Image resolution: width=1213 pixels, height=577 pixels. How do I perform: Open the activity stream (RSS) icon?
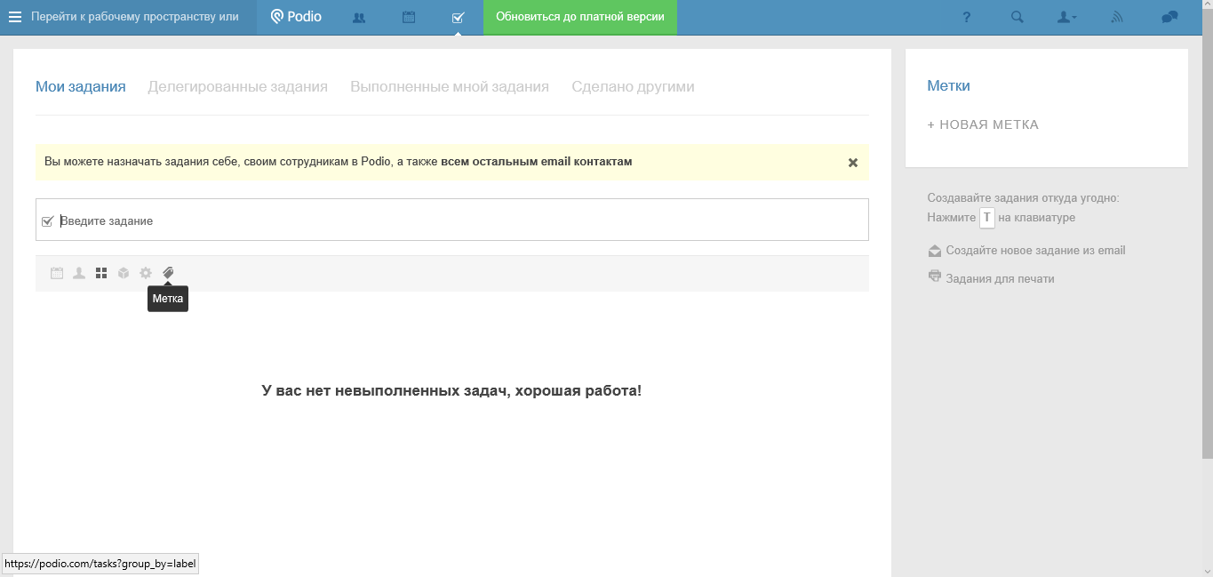[x=1117, y=16]
